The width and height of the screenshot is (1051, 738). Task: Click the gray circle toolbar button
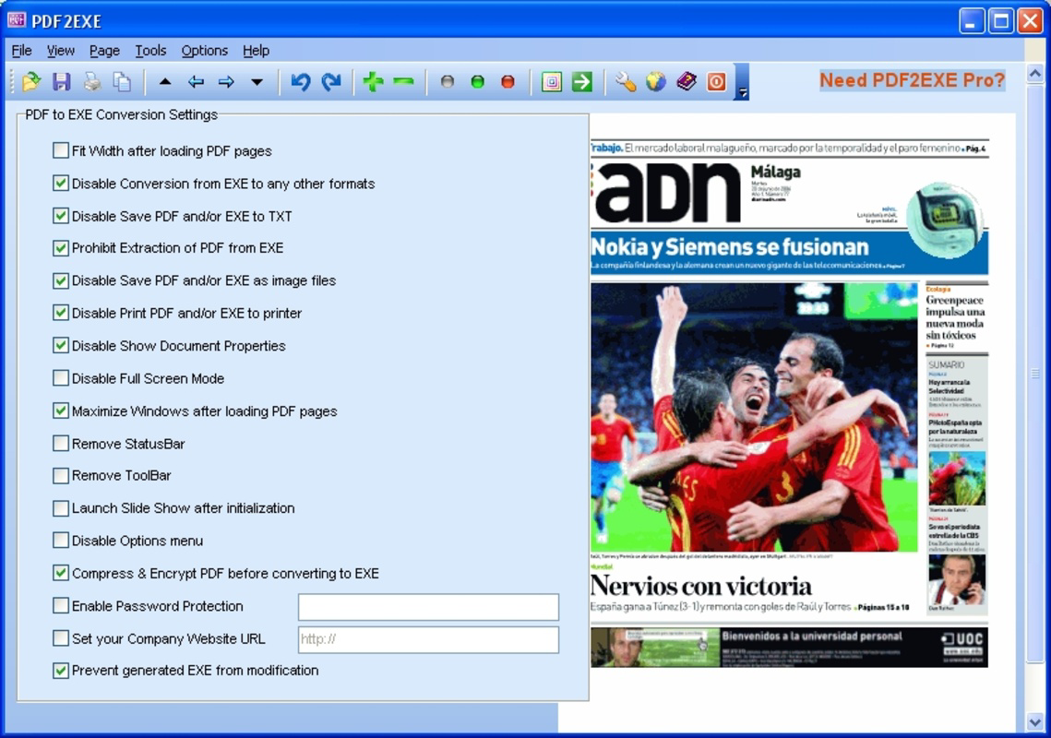click(x=448, y=82)
